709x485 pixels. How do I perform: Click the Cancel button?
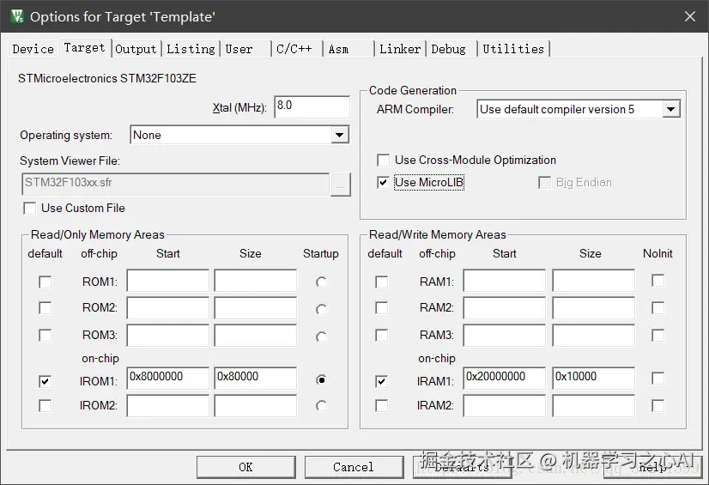pyautogui.click(x=354, y=467)
